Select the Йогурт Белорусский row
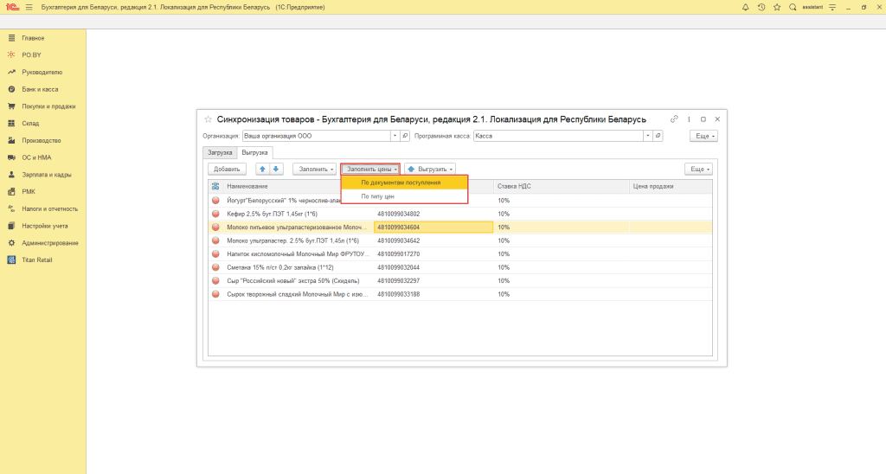Image resolution: width=886 pixels, height=474 pixels. (x=460, y=201)
